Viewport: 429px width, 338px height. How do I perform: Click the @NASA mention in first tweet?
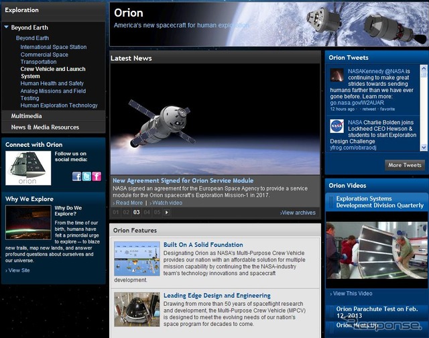tap(394, 71)
